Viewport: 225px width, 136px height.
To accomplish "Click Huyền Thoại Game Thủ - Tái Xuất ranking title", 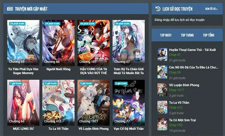I will coord(192,50).
